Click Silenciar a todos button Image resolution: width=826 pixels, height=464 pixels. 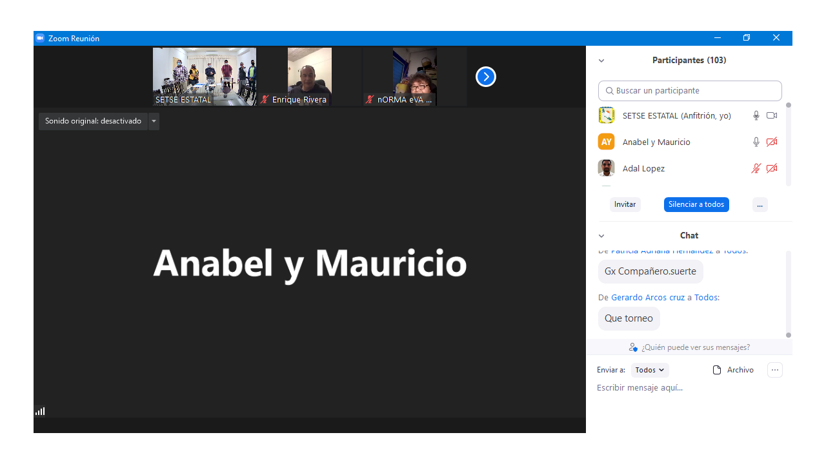[x=696, y=204]
